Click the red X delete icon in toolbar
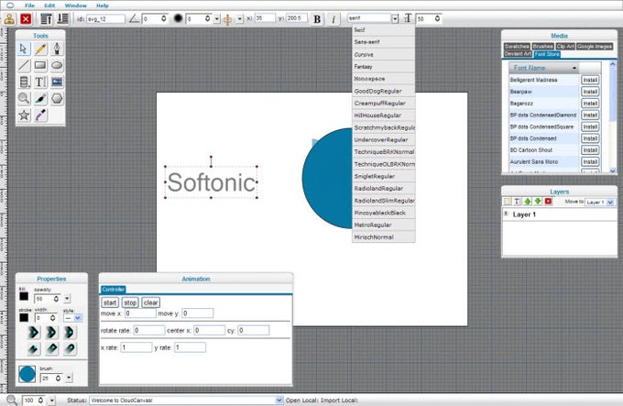The width and height of the screenshot is (623, 406). (26, 18)
